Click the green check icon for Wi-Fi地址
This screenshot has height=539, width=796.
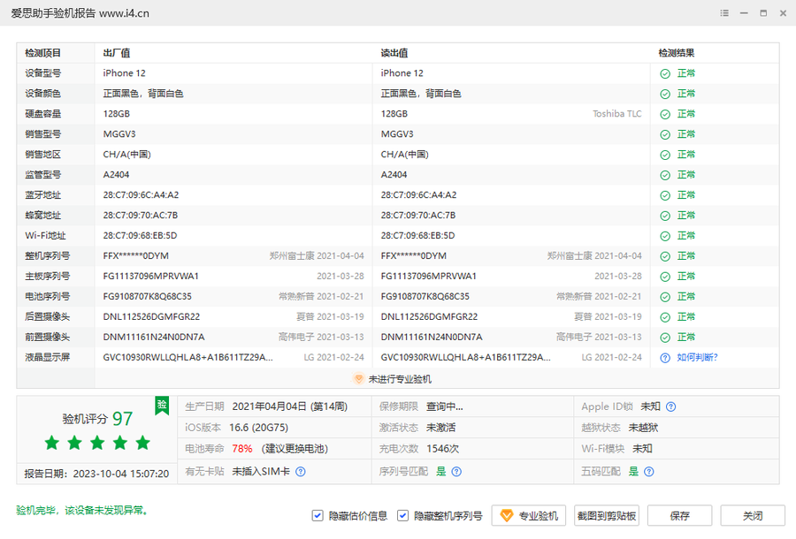pos(665,236)
